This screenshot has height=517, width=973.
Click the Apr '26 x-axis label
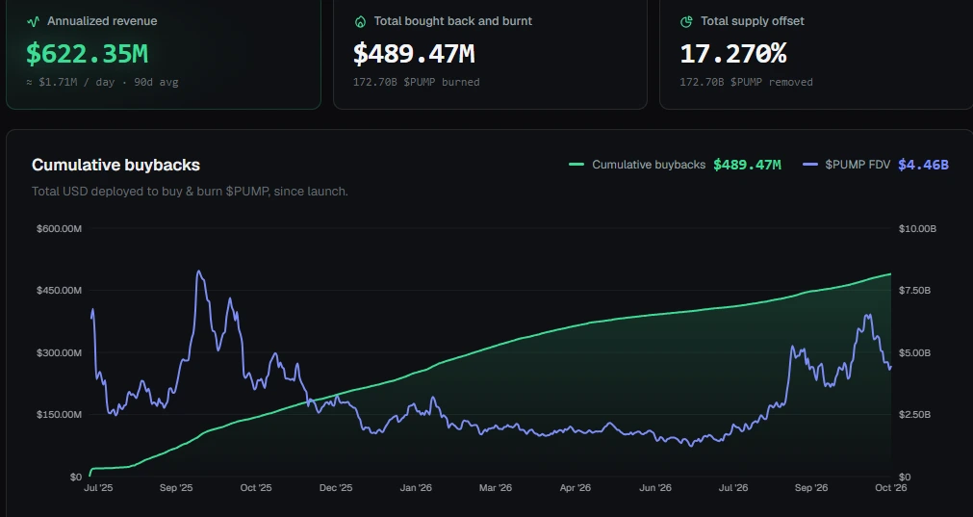click(x=576, y=488)
